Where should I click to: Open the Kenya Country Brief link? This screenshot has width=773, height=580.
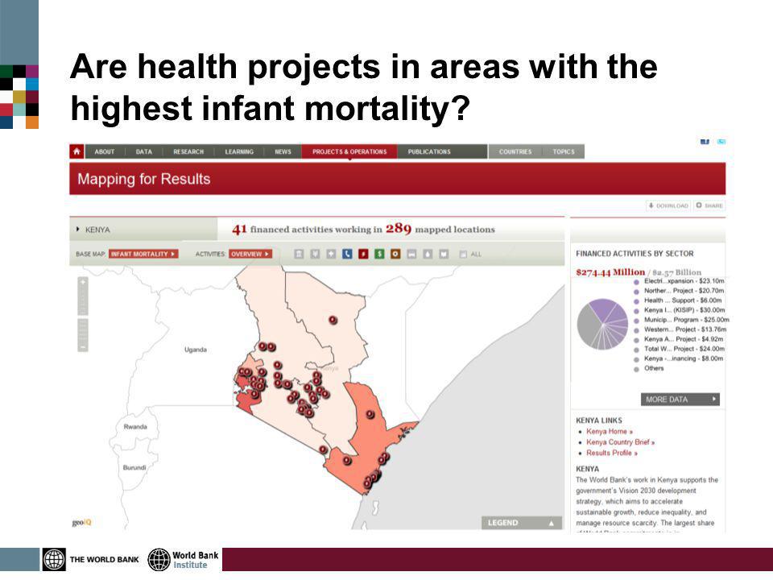click(620, 442)
